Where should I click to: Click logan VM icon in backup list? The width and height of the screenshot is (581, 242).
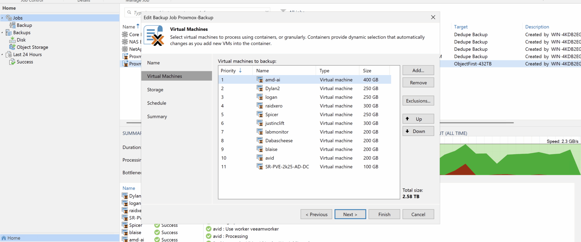pos(260,97)
